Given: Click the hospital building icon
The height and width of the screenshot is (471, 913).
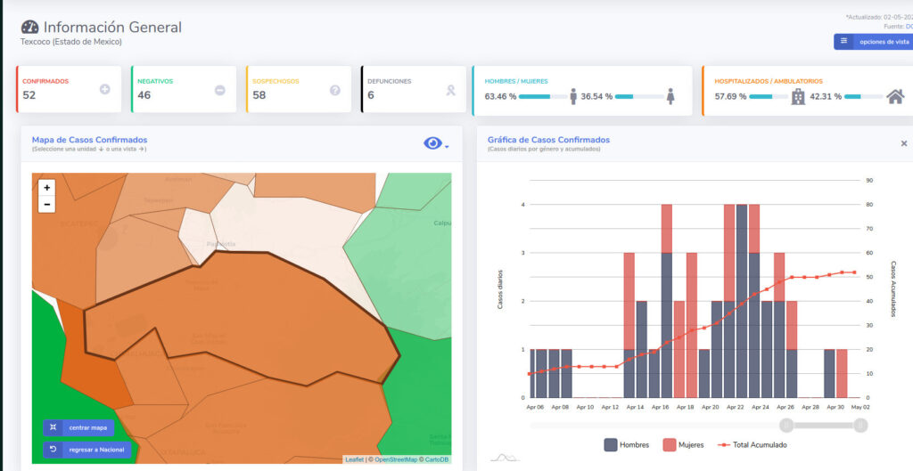Looking at the screenshot, I should point(798,96).
